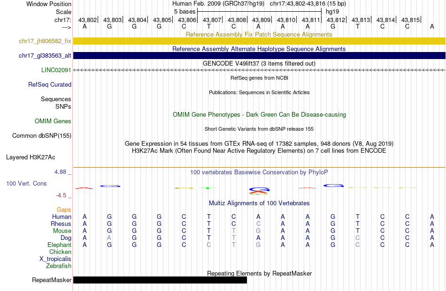Click the OMIM Genes track label
This screenshot has height=291, width=446.
pos(53,121)
